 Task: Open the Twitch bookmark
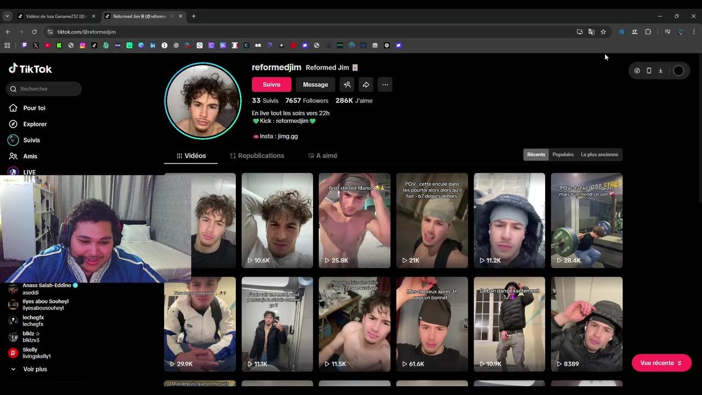pyautogui.click(x=24, y=46)
